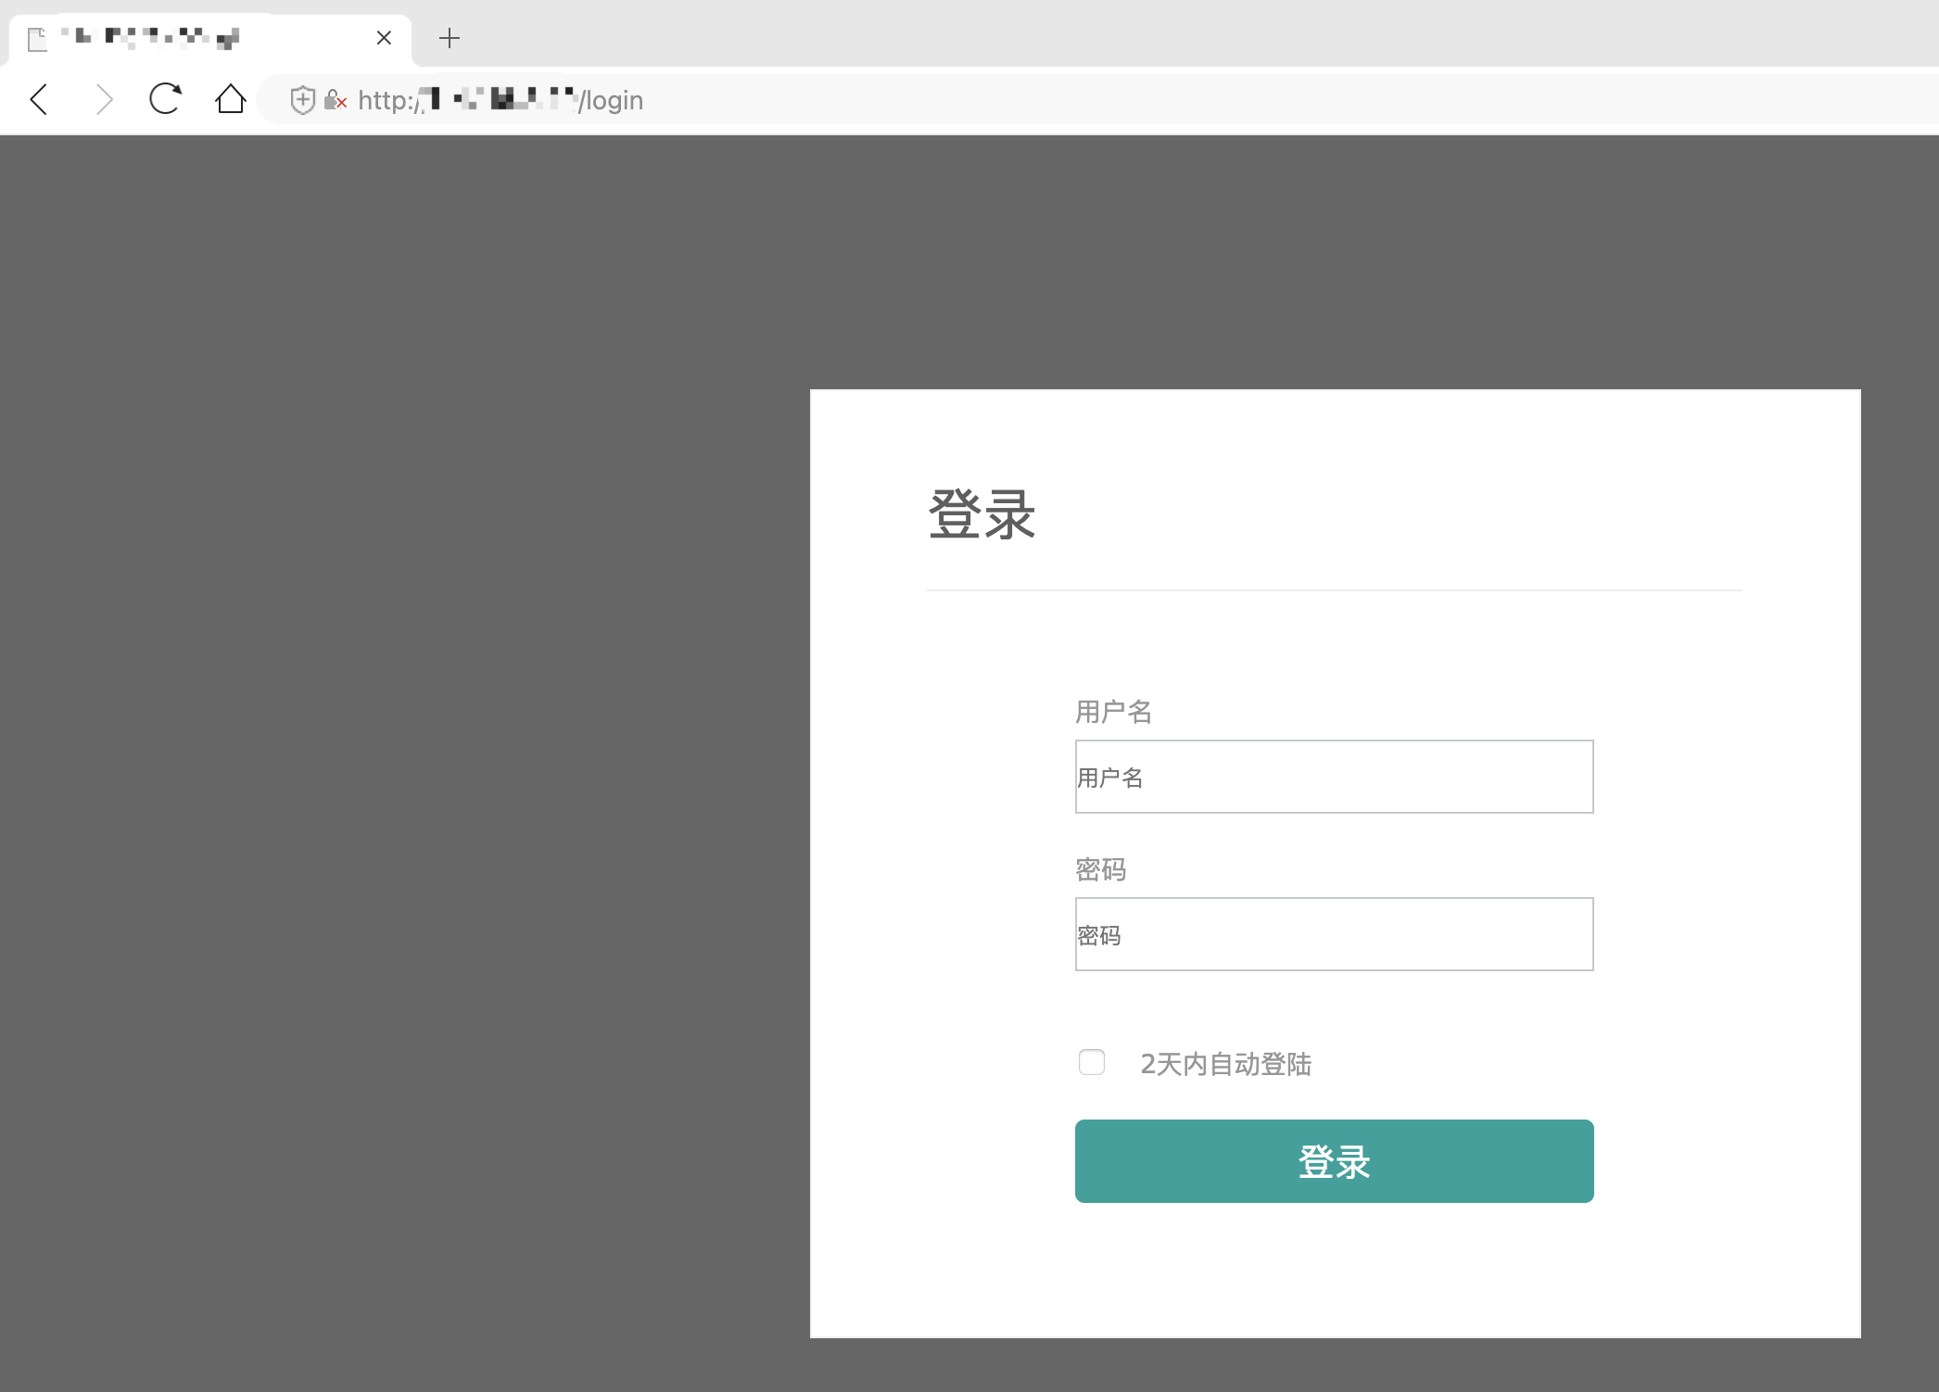Viewport: 1939px width, 1392px height.
Task: Click the 密码 label above the field
Action: 1100,869
